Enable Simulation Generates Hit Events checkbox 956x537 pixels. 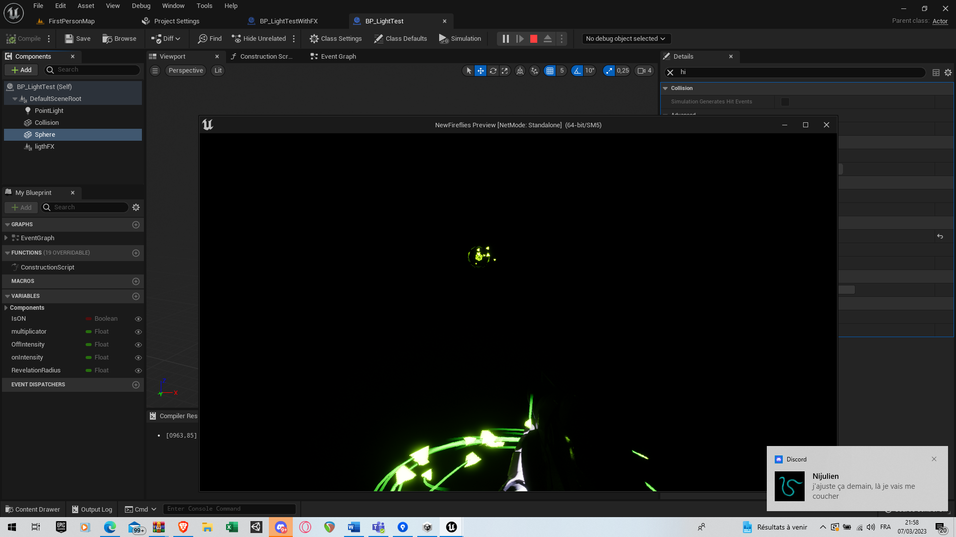click(785, 102)
